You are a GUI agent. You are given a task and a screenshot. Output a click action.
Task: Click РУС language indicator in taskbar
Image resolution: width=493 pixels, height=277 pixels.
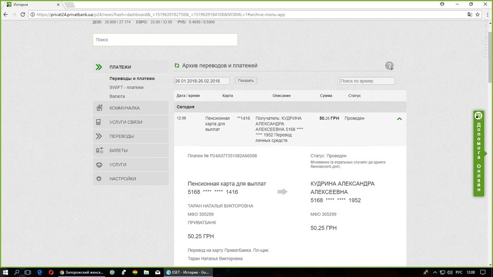pos(458,272)
